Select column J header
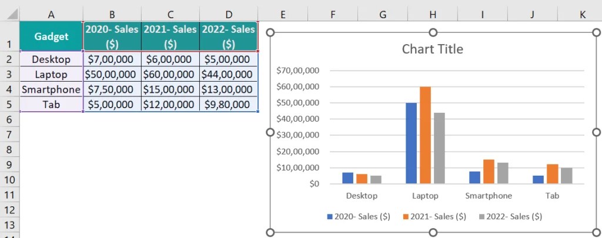This screenshot has width=602, height=238. pyautogui.click(x=533, y=15)
